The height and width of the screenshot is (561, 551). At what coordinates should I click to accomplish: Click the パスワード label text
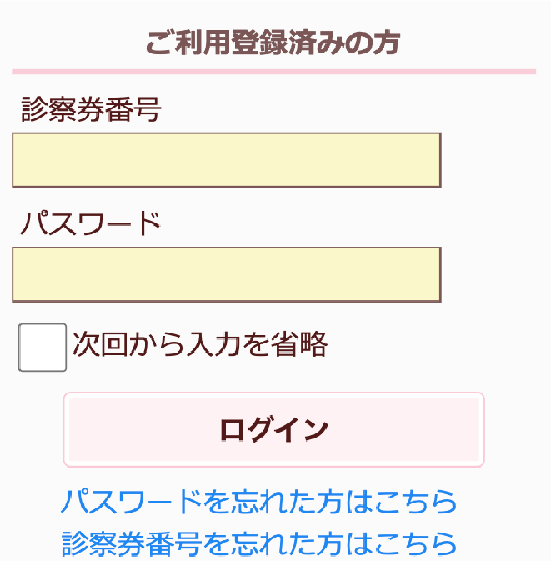click(90, 224)
